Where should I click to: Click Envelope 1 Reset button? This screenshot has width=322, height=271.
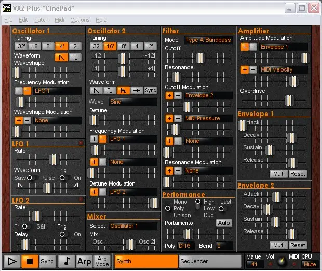click(x=298, y=174)
